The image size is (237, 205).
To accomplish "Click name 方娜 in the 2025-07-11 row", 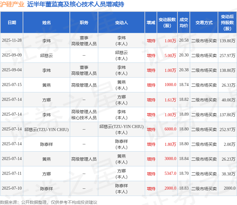I will pos(47,174).
